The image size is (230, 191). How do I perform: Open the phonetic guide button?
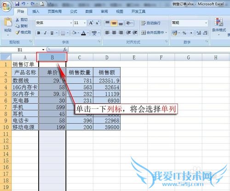94,33
